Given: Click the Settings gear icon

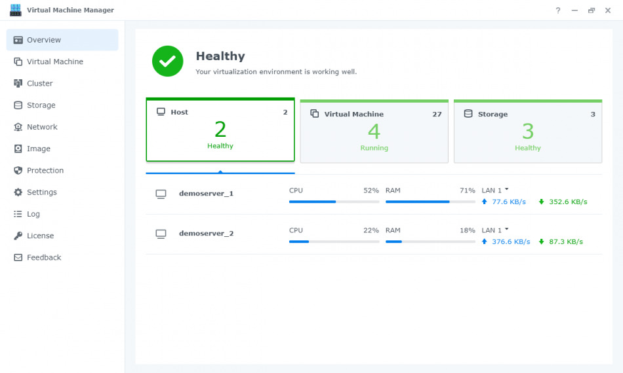Looking at the screenshot, I should click(x=18, y=192).
